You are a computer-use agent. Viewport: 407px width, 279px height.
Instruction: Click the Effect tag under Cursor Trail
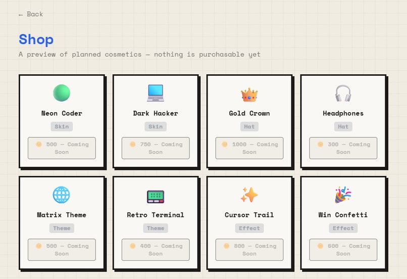[249, 228]
